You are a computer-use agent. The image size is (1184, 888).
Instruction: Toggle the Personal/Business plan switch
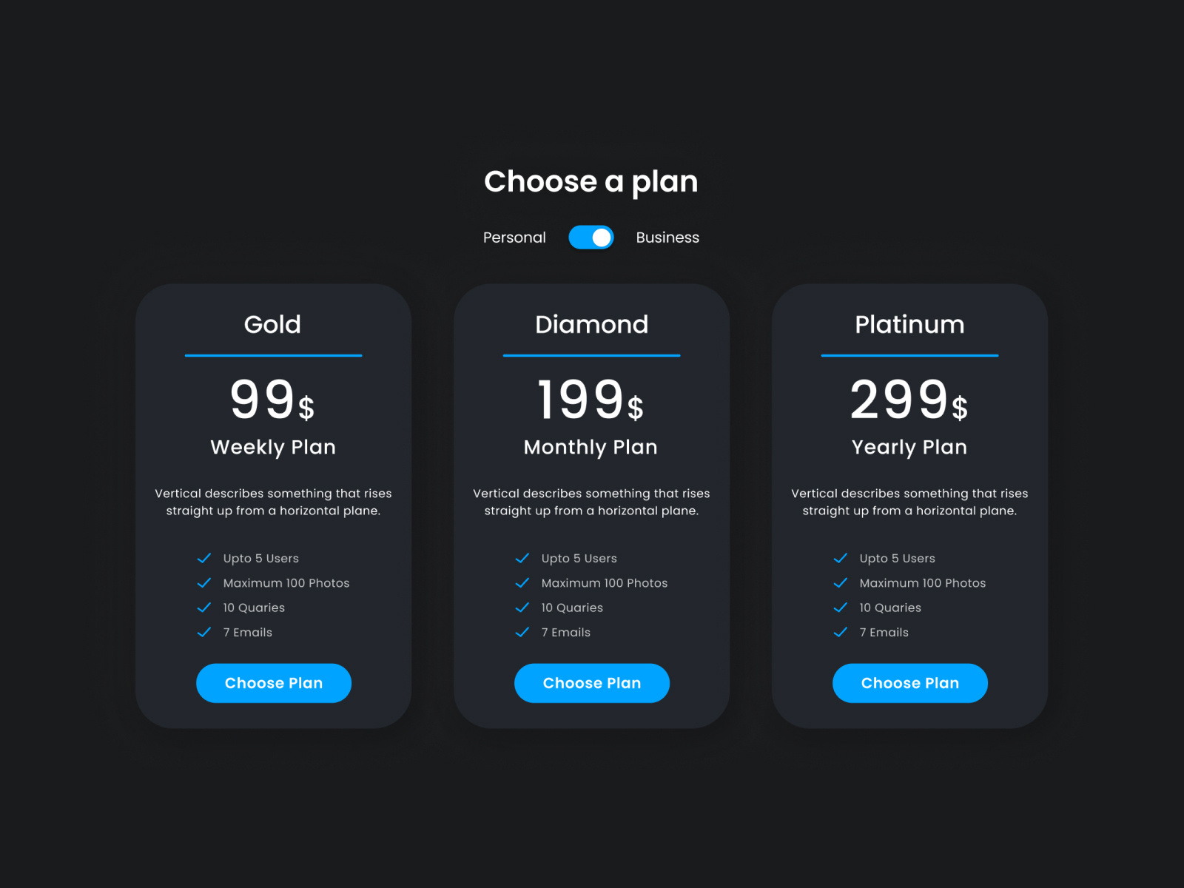click(x=591, y=238)
